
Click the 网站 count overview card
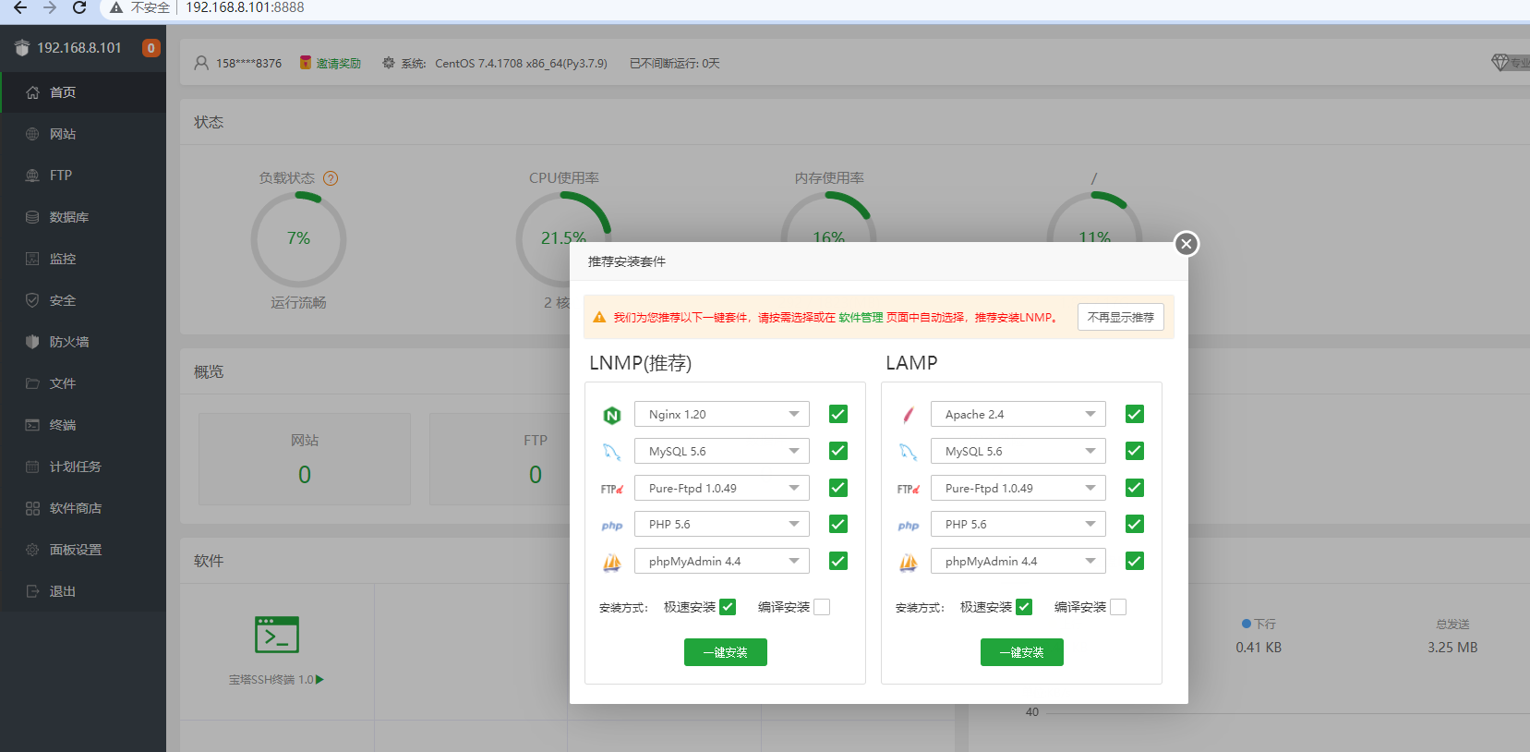(305, 459)
